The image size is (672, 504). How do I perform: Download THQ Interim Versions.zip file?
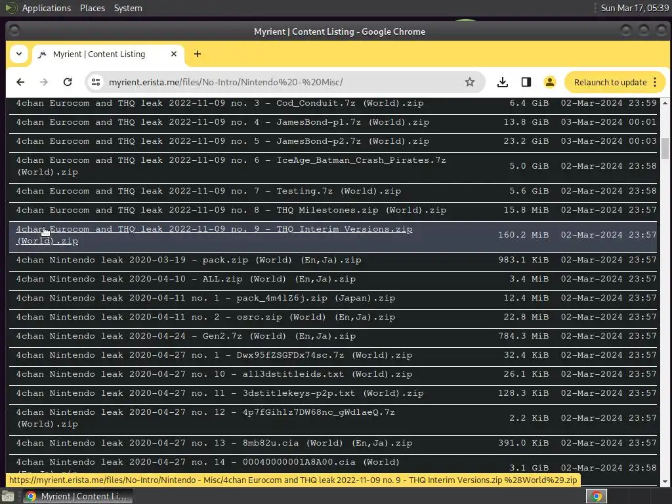click(x=215, y=235)
